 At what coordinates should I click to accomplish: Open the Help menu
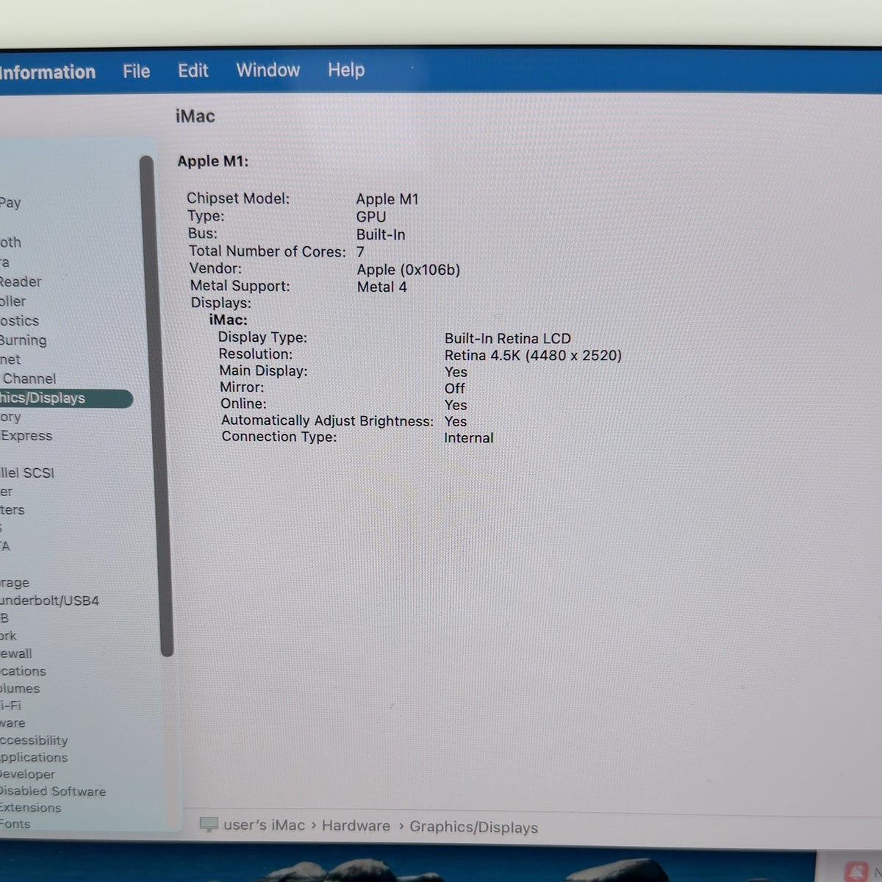coord(346,70)
